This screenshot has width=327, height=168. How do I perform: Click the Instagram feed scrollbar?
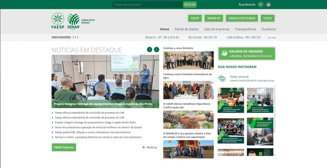[x=275, y=110]
